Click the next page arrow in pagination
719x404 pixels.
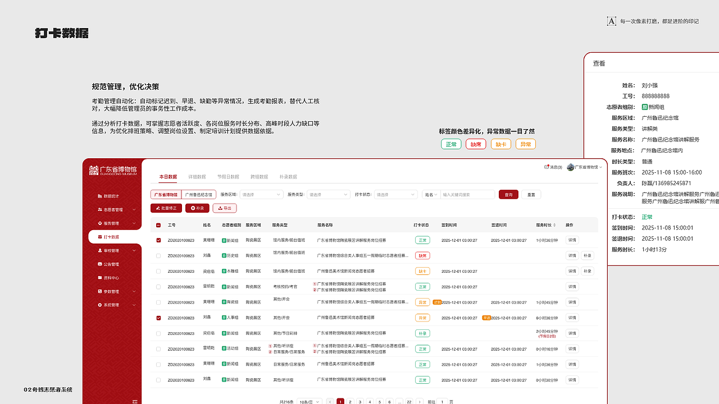point(420,402)
